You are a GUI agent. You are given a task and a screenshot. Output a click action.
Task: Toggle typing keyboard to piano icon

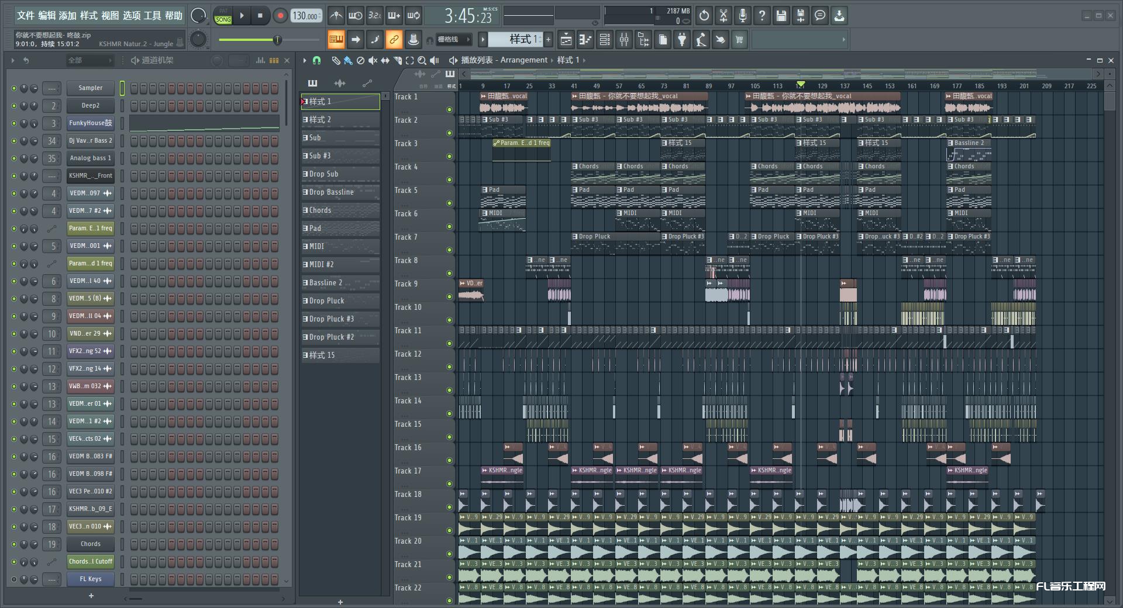click(336, 40)
